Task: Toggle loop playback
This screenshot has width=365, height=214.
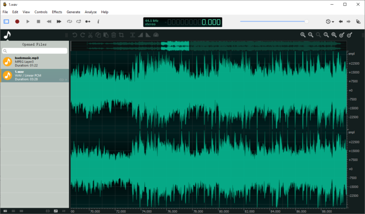Action: (69, 21)
